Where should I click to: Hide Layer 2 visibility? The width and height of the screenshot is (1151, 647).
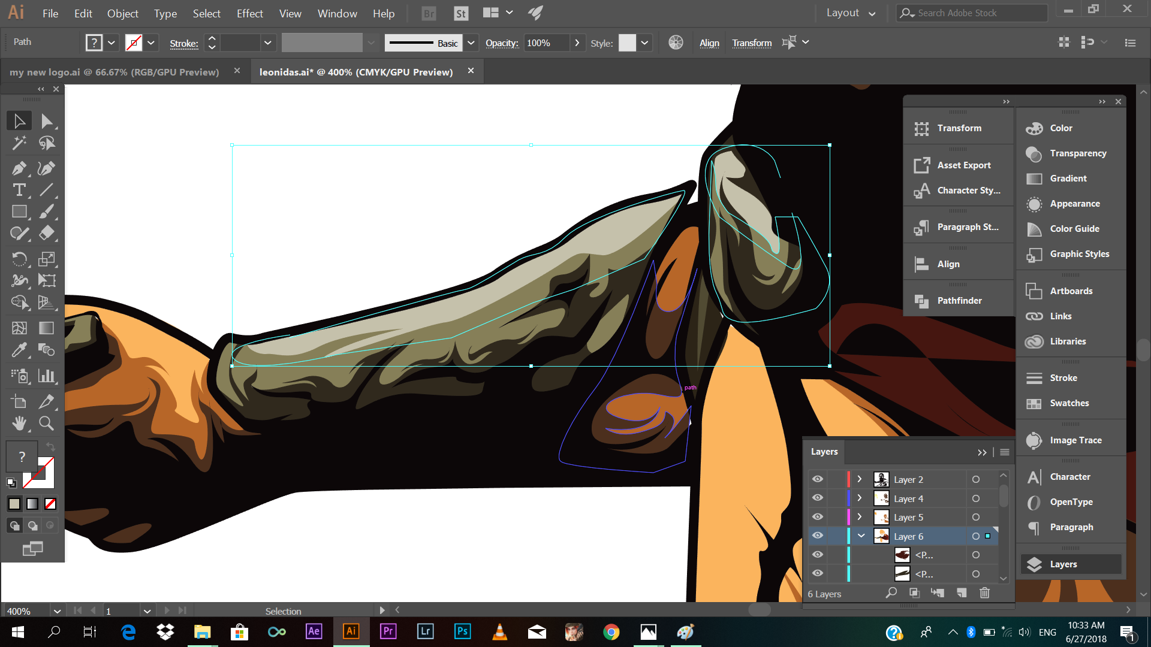(x=818, y=479)
